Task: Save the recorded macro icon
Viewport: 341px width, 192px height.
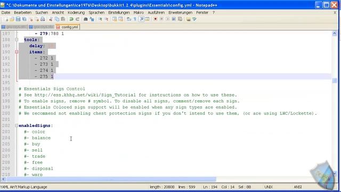Action: tap(180, 19)
